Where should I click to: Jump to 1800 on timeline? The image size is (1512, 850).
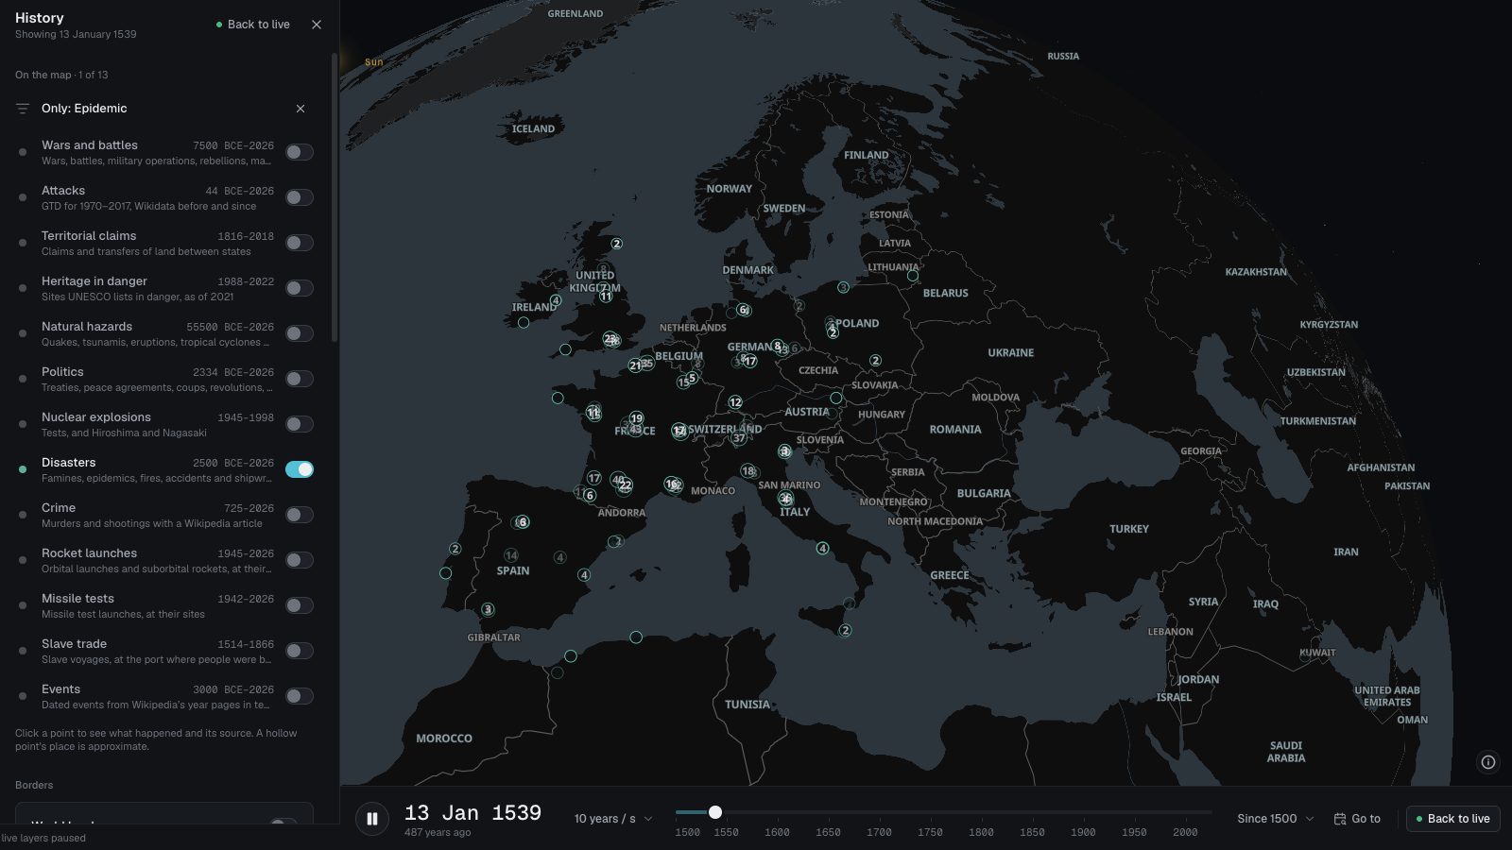pos(981,832)
